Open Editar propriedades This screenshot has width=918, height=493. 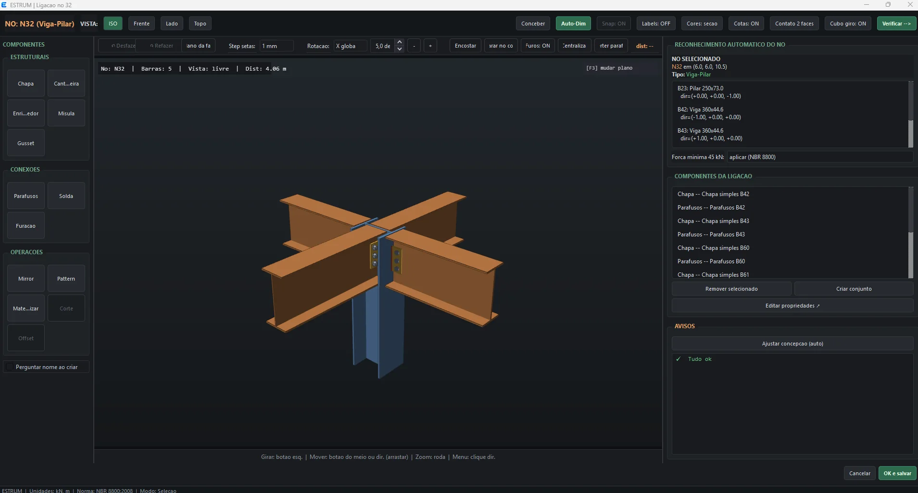click(792, 306)
